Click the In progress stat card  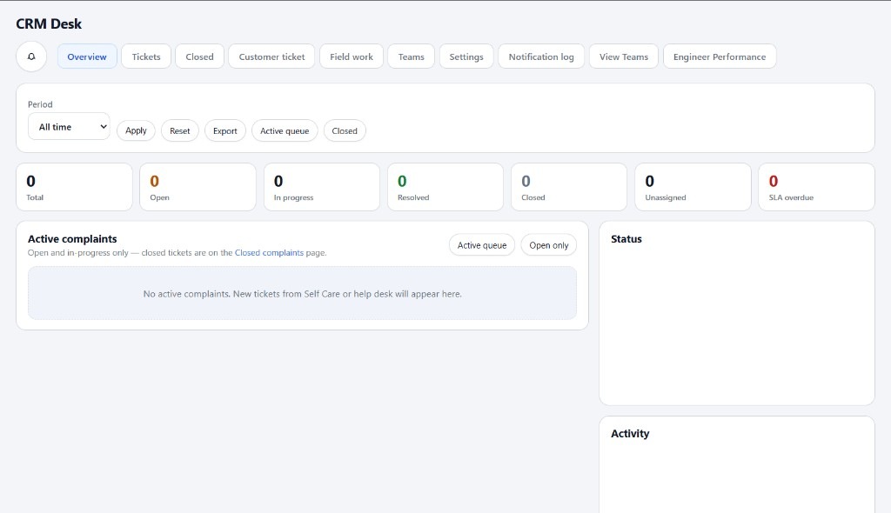point(322,187)
